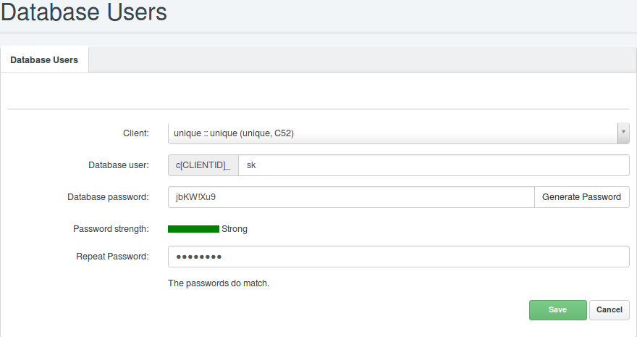
Task: Click the Database user: label
Action: (119, 165)
